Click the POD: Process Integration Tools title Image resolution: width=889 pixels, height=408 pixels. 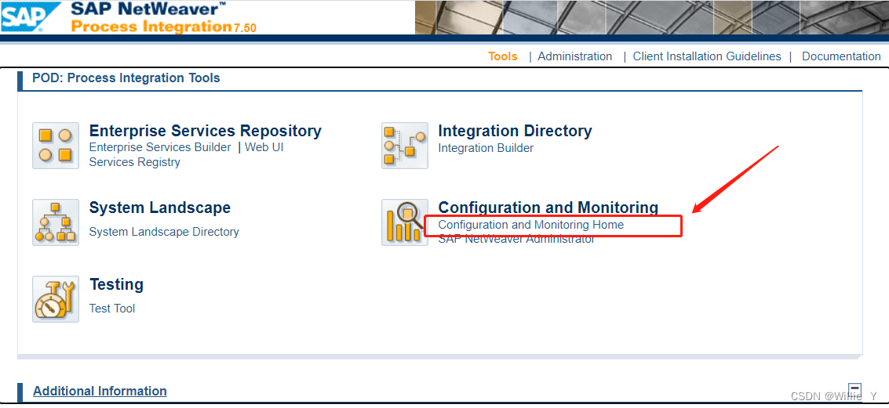(x=126, y=78)
